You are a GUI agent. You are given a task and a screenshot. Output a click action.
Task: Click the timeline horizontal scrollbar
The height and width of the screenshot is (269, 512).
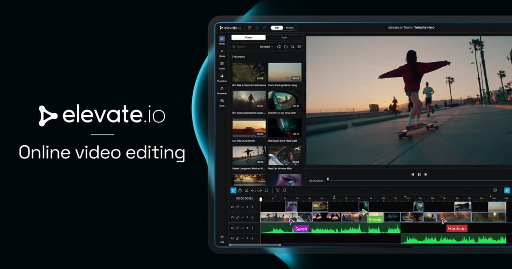click(255, 244)
